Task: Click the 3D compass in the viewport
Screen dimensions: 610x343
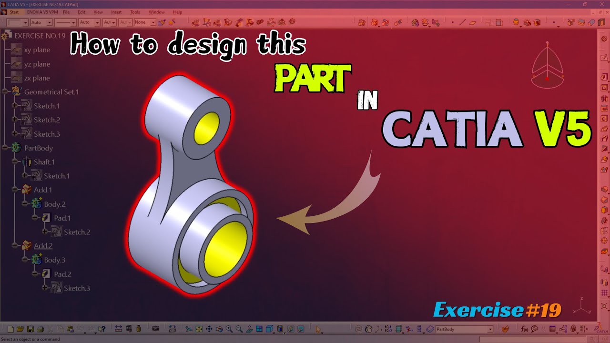Action: coord(547,65)
